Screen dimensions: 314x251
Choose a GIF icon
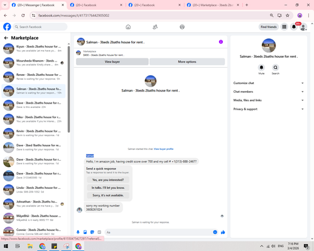pyautogui.click(x=99, y=232)
